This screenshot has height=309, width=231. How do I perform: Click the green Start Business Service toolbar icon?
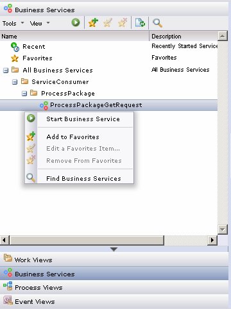[x=76, y=22]
